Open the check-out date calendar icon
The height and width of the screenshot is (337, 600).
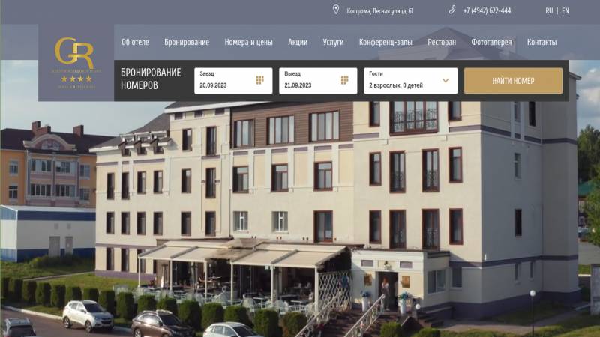(345, 80)
